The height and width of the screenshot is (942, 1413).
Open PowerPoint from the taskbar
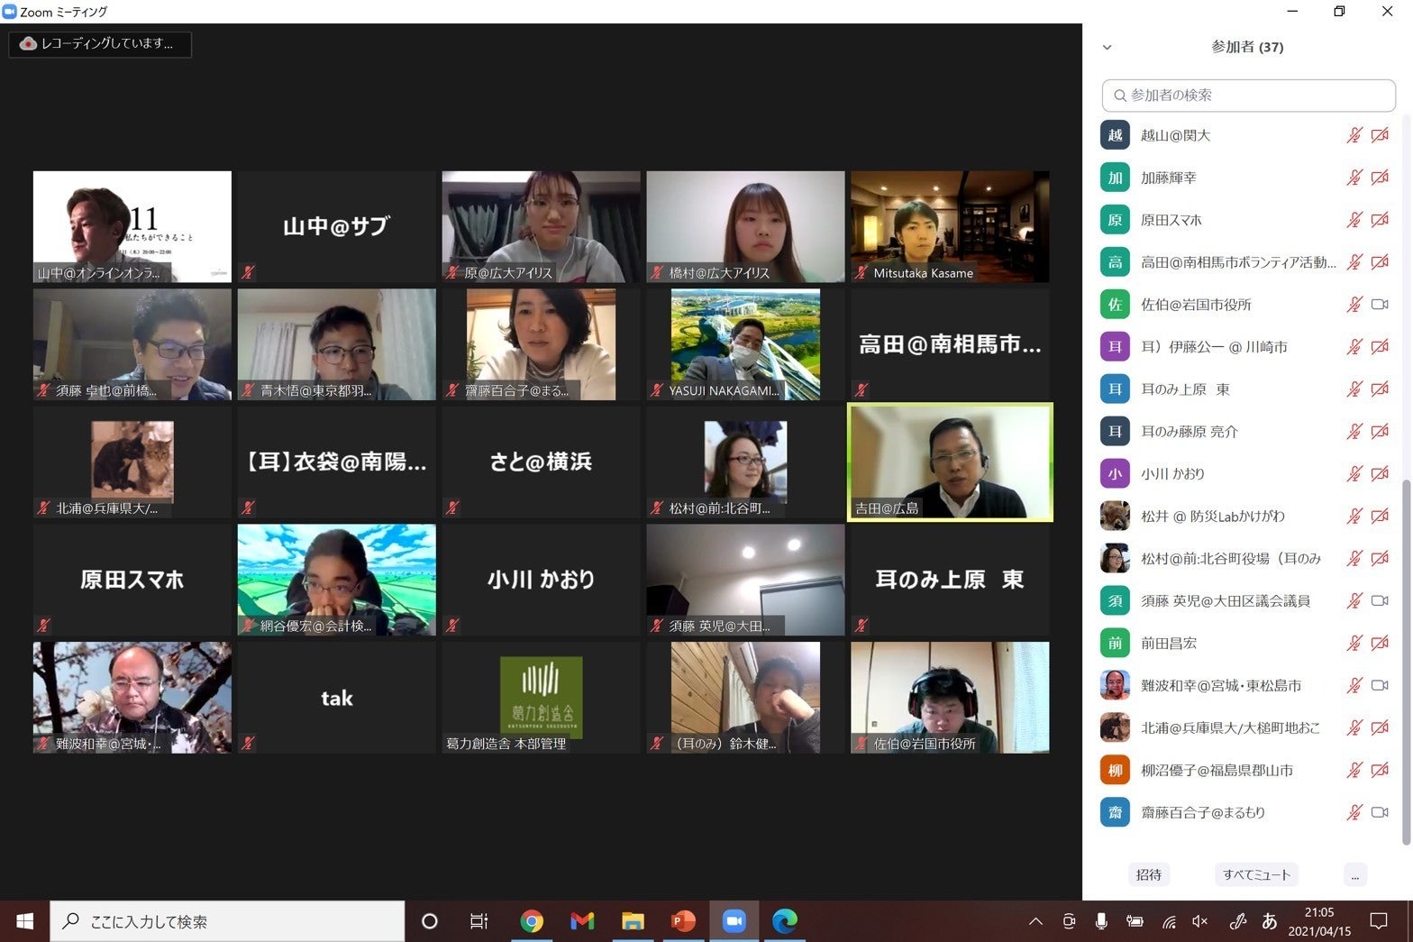tap(683, 920)
